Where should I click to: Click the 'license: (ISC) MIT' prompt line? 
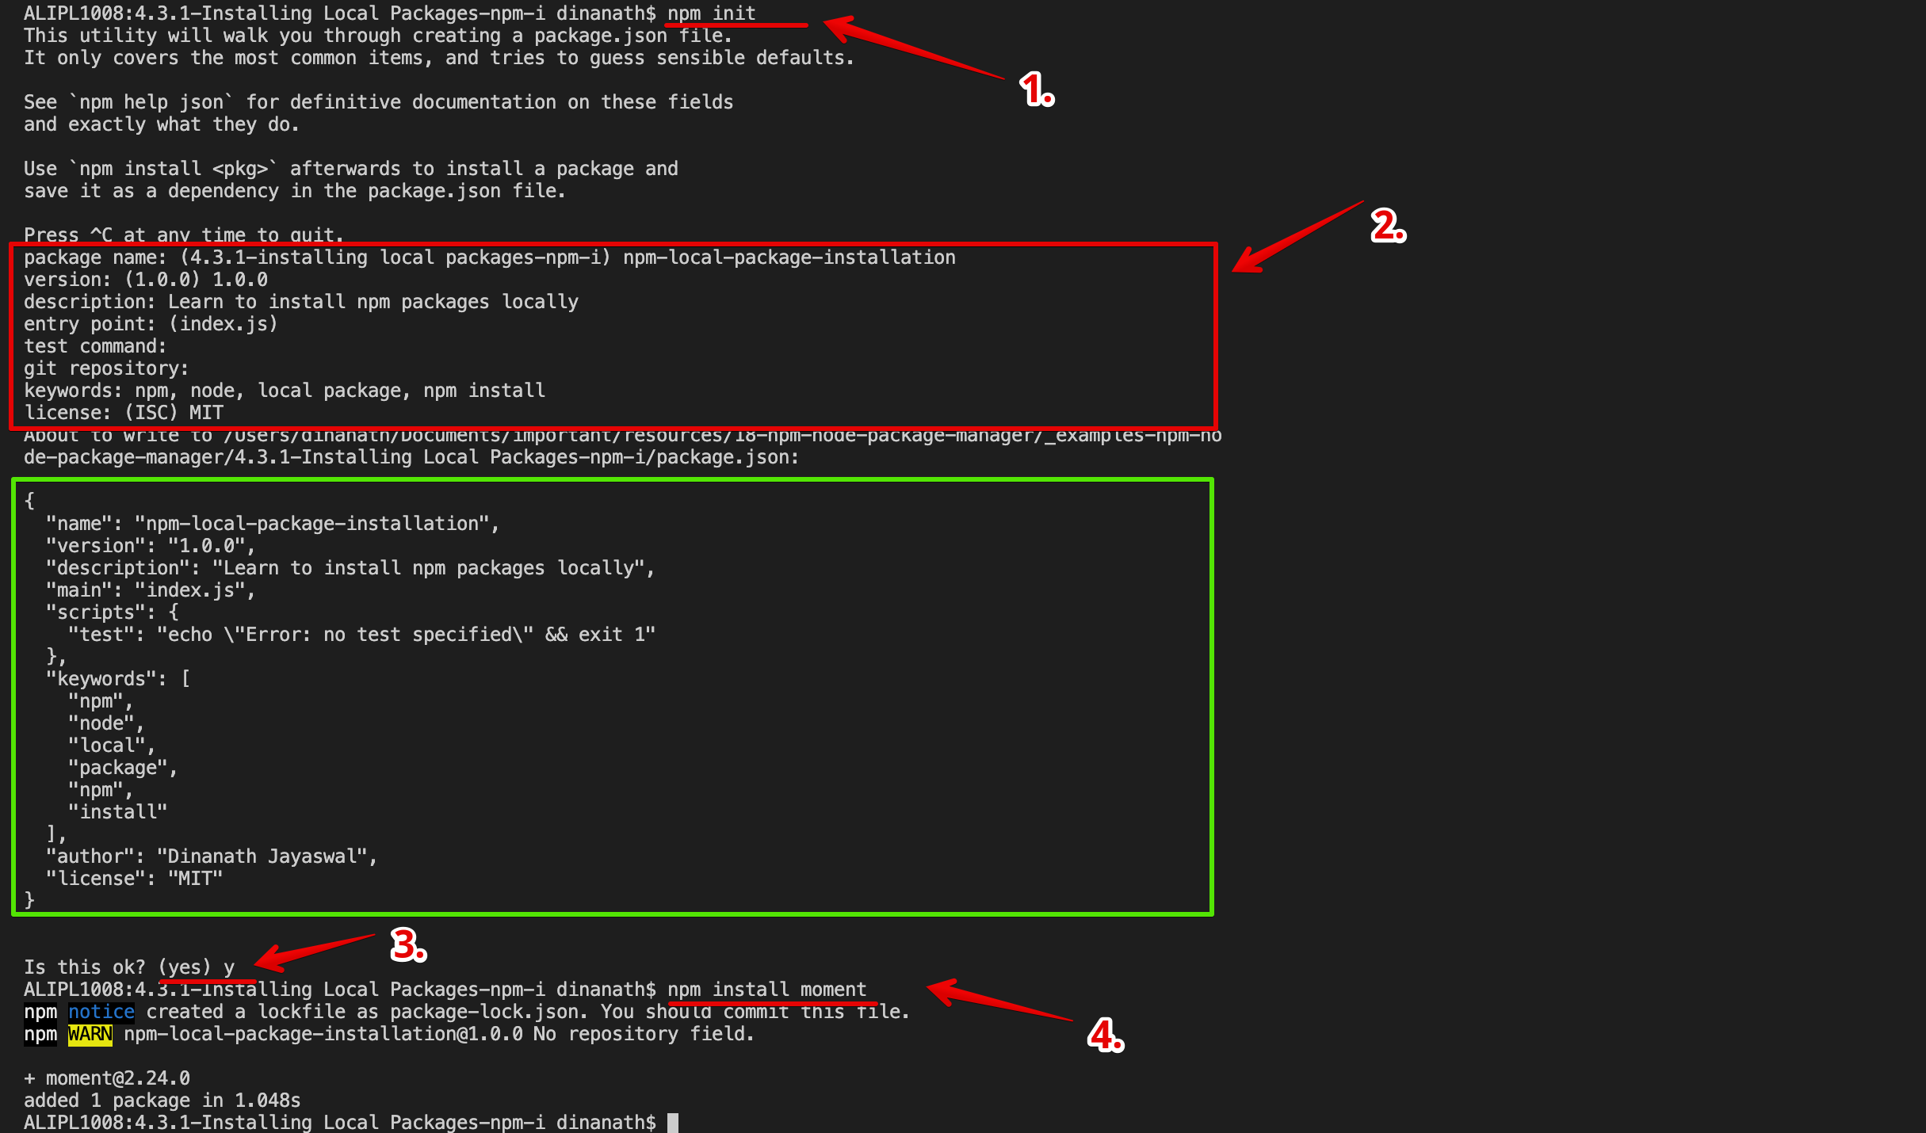(124, 413)
